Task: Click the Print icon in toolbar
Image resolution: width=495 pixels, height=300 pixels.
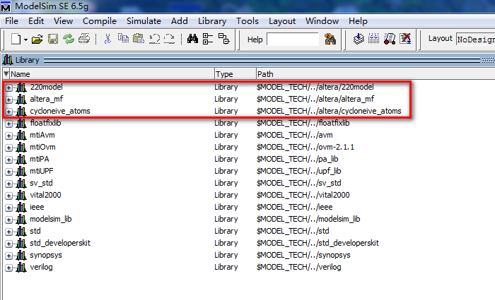Action: (x=84, y=40)
